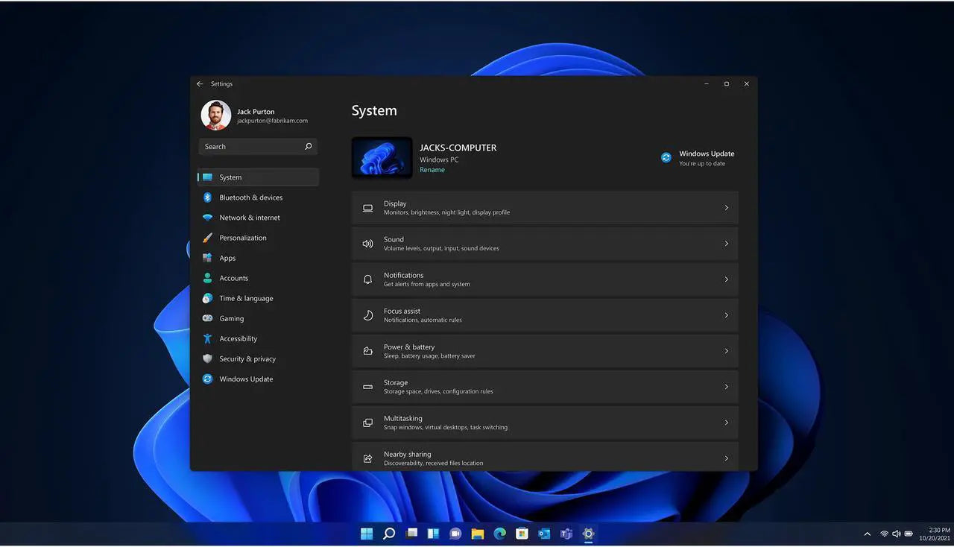954x547 pixels.
Task: Click Jack Purton's profile picture
Action: 216,116
